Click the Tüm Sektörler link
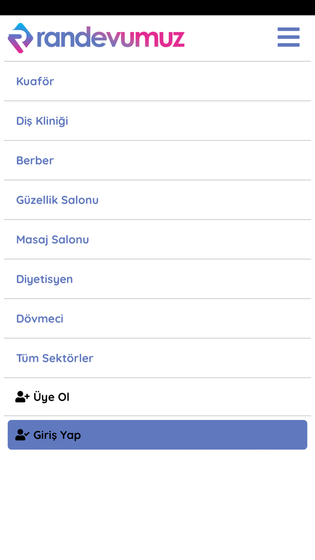Screen dimensions: 315x560 click(x=54, y=358)
